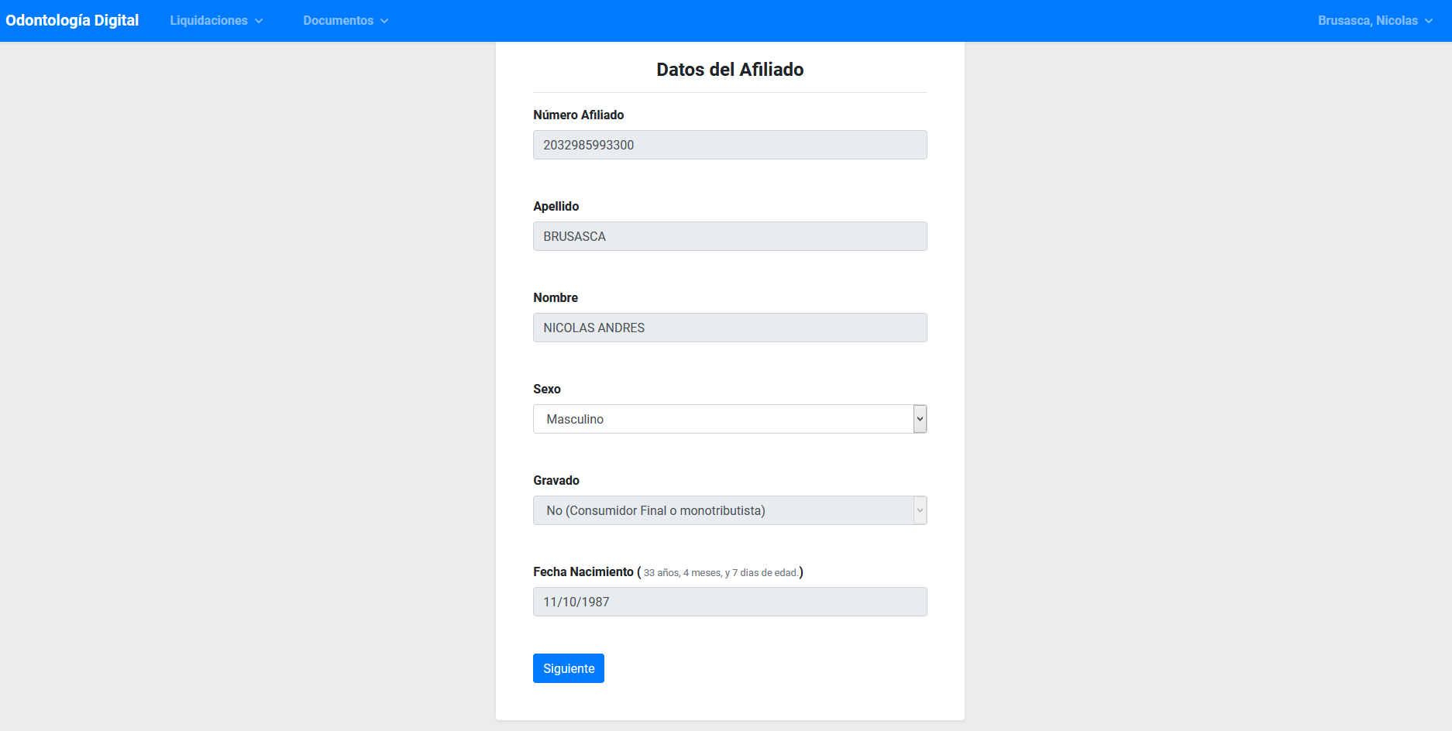Click the chevron beside Documentos
The height and width of the screenshot is (731, 1452).
tap(384, 21)
